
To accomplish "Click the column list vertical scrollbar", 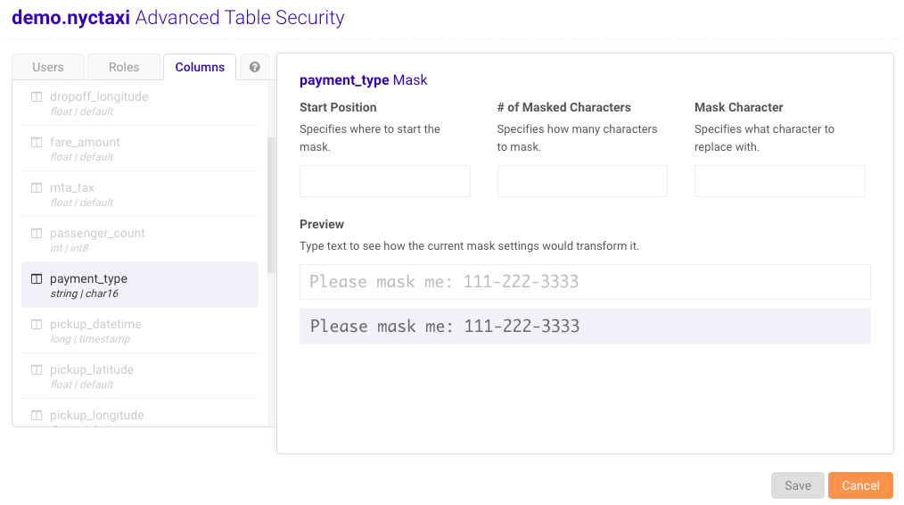I will 271,205.
